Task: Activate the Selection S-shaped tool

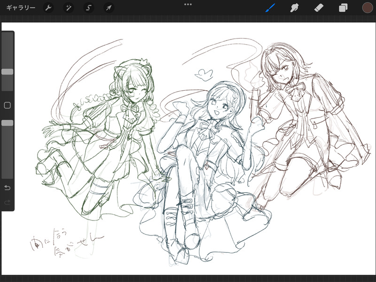Action: tap(88, 8)
